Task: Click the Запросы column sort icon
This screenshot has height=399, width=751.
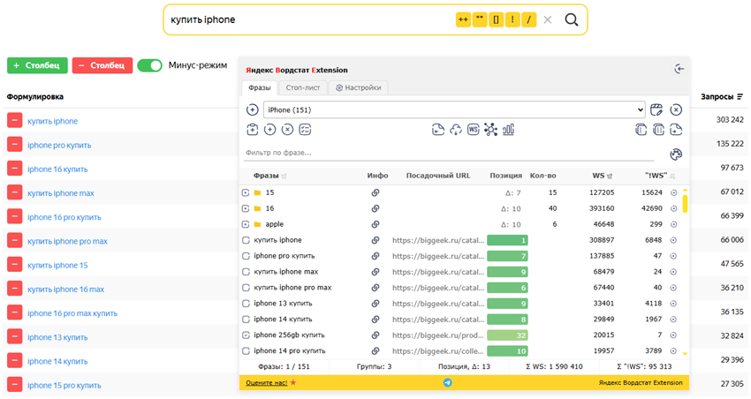Action: click(740, 96)
